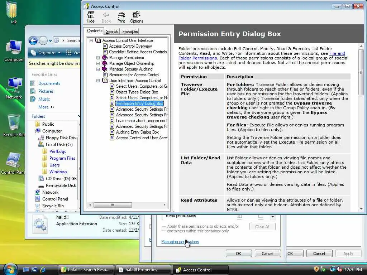Switch to hal.dll Search Results taskbar button
Image resolution: width=367 pixels, height=275 pixels.
(x=86, y=270)
